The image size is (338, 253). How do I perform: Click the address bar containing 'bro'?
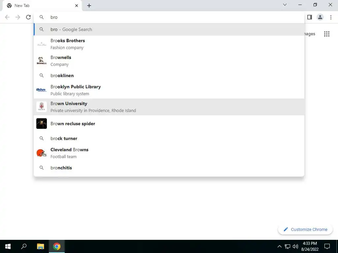coord(169,17)
